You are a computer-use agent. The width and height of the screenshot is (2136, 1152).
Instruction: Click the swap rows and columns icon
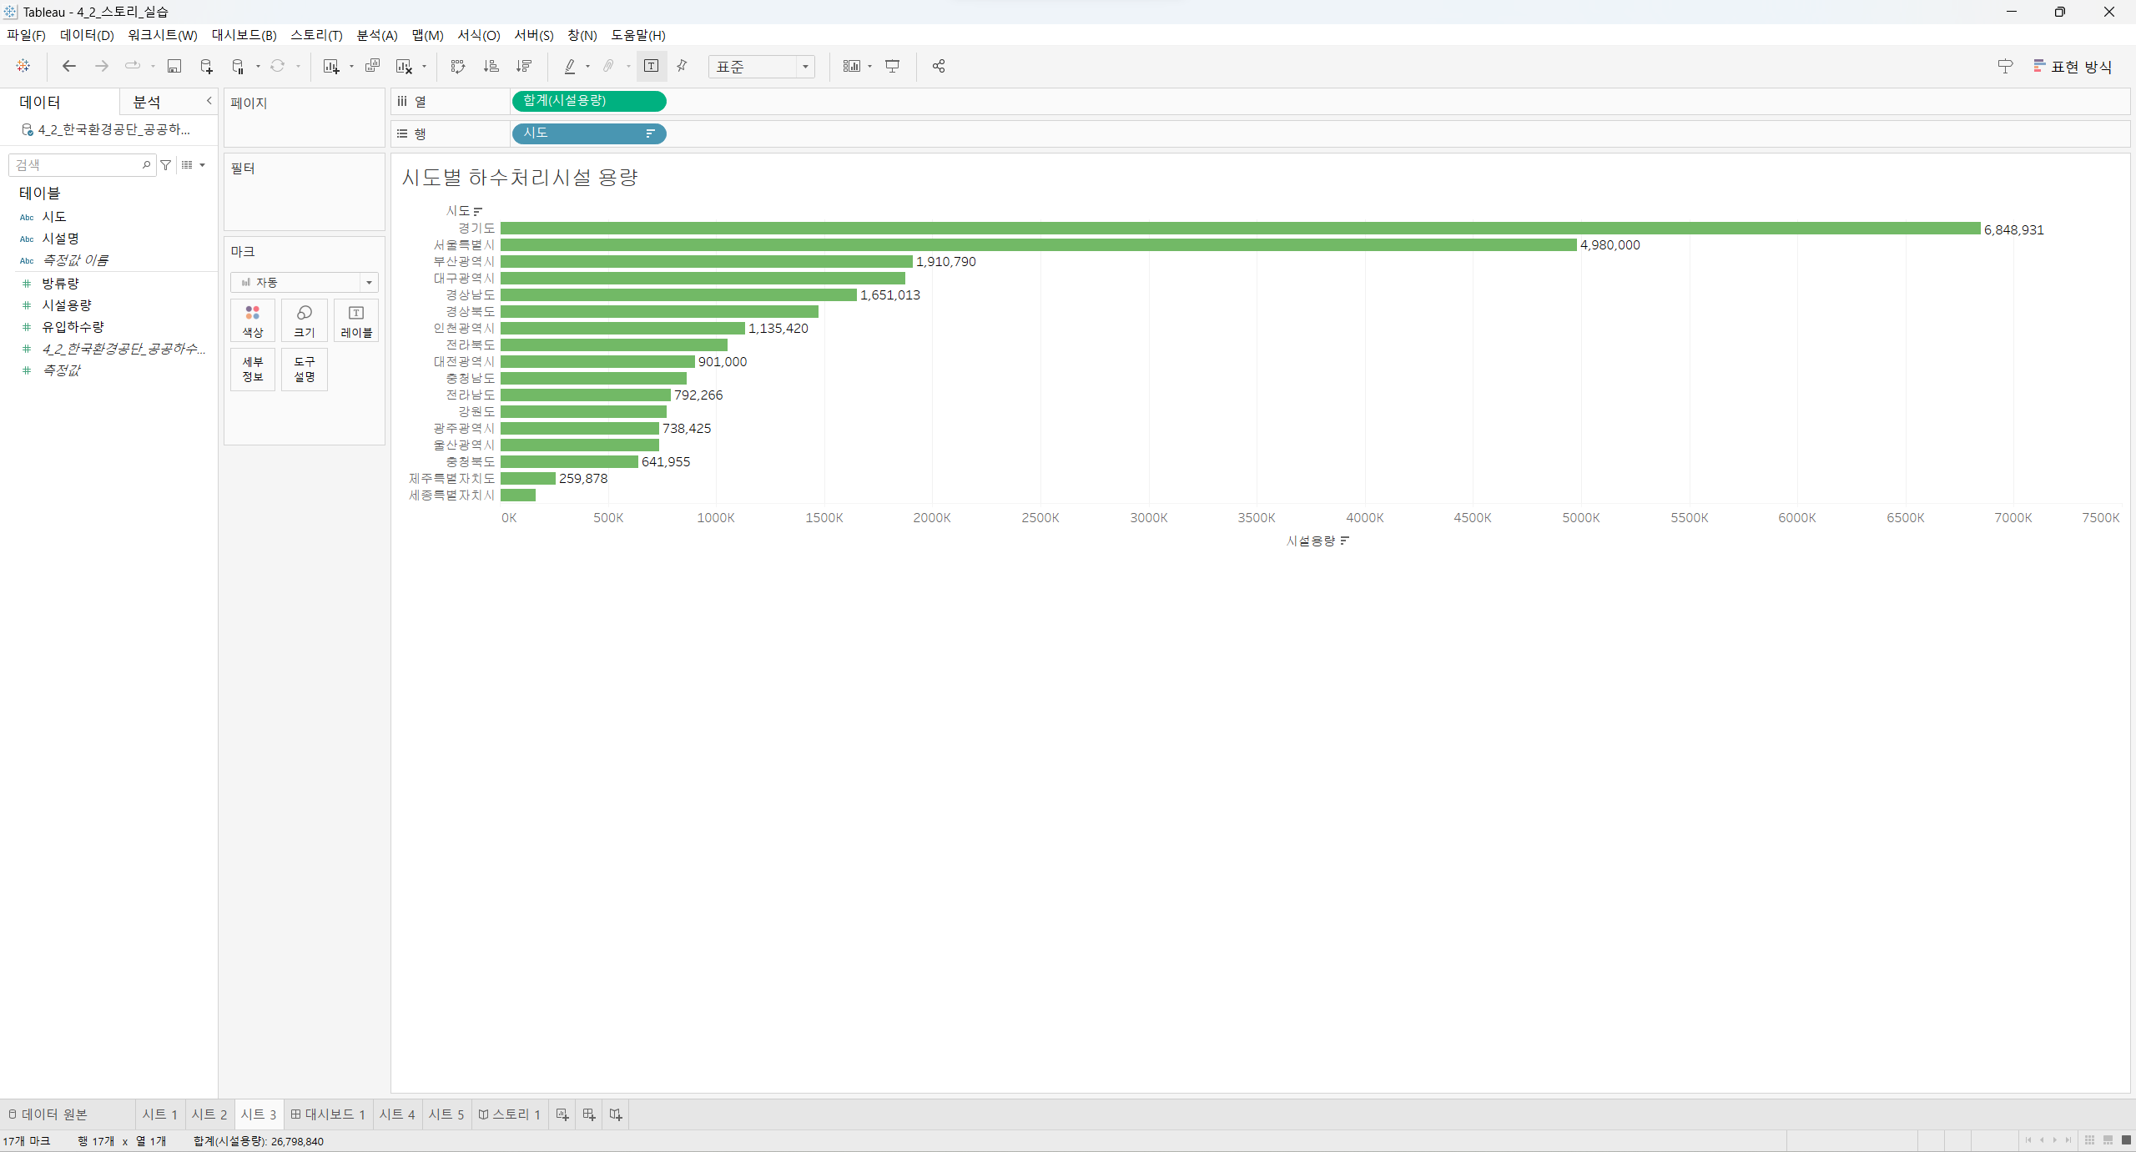457,66
